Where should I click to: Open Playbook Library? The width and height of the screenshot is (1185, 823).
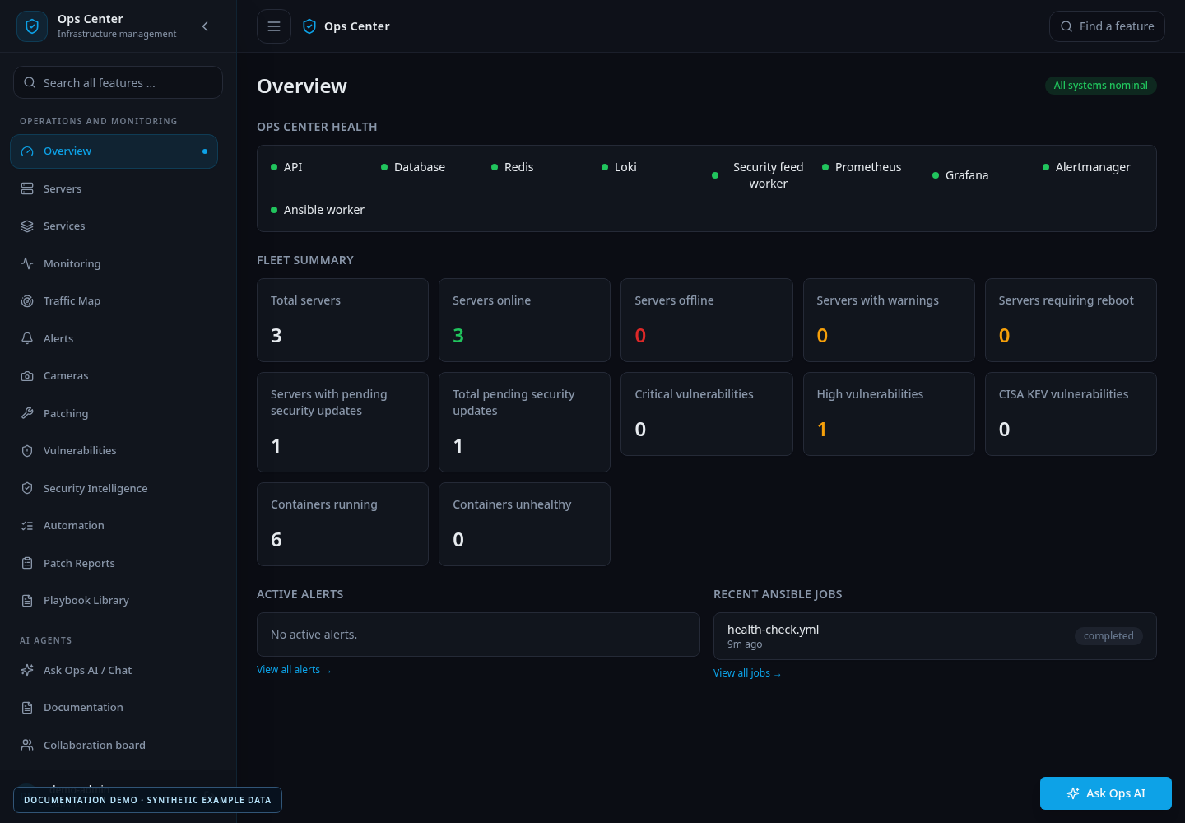114,601
